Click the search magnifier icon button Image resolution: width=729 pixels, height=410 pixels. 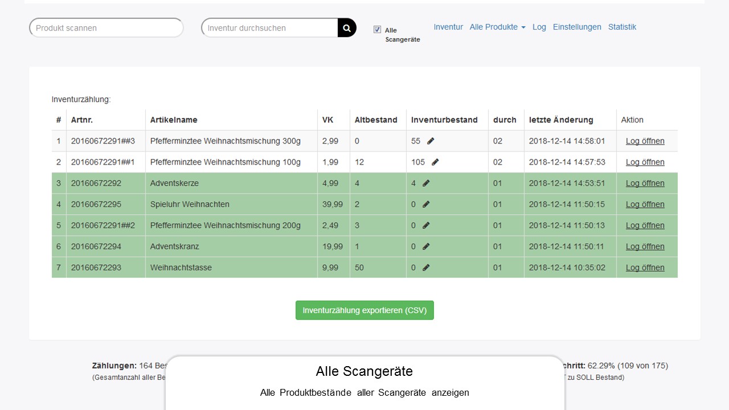(346, 28)
